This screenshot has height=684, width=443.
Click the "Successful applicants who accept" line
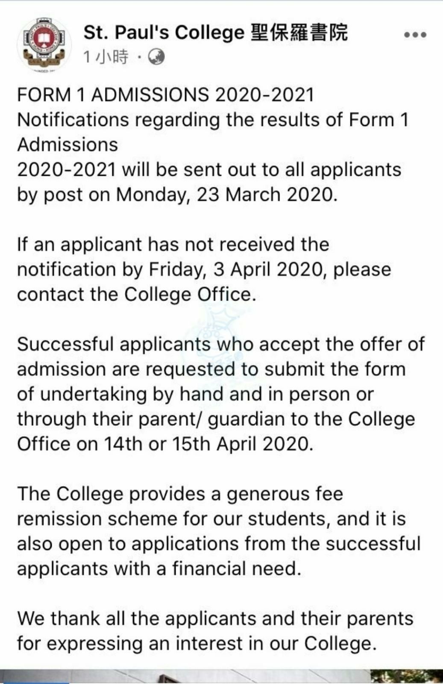point(220,345)
